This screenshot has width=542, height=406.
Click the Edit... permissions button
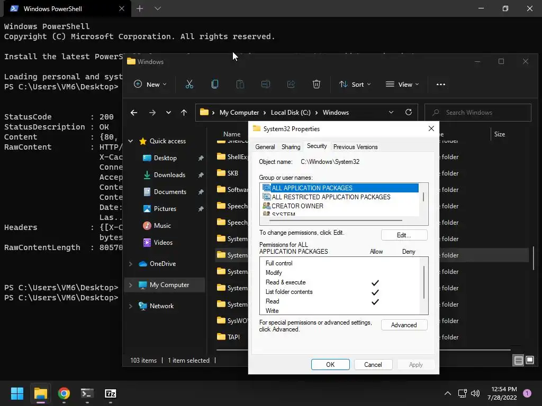(404, 235)
